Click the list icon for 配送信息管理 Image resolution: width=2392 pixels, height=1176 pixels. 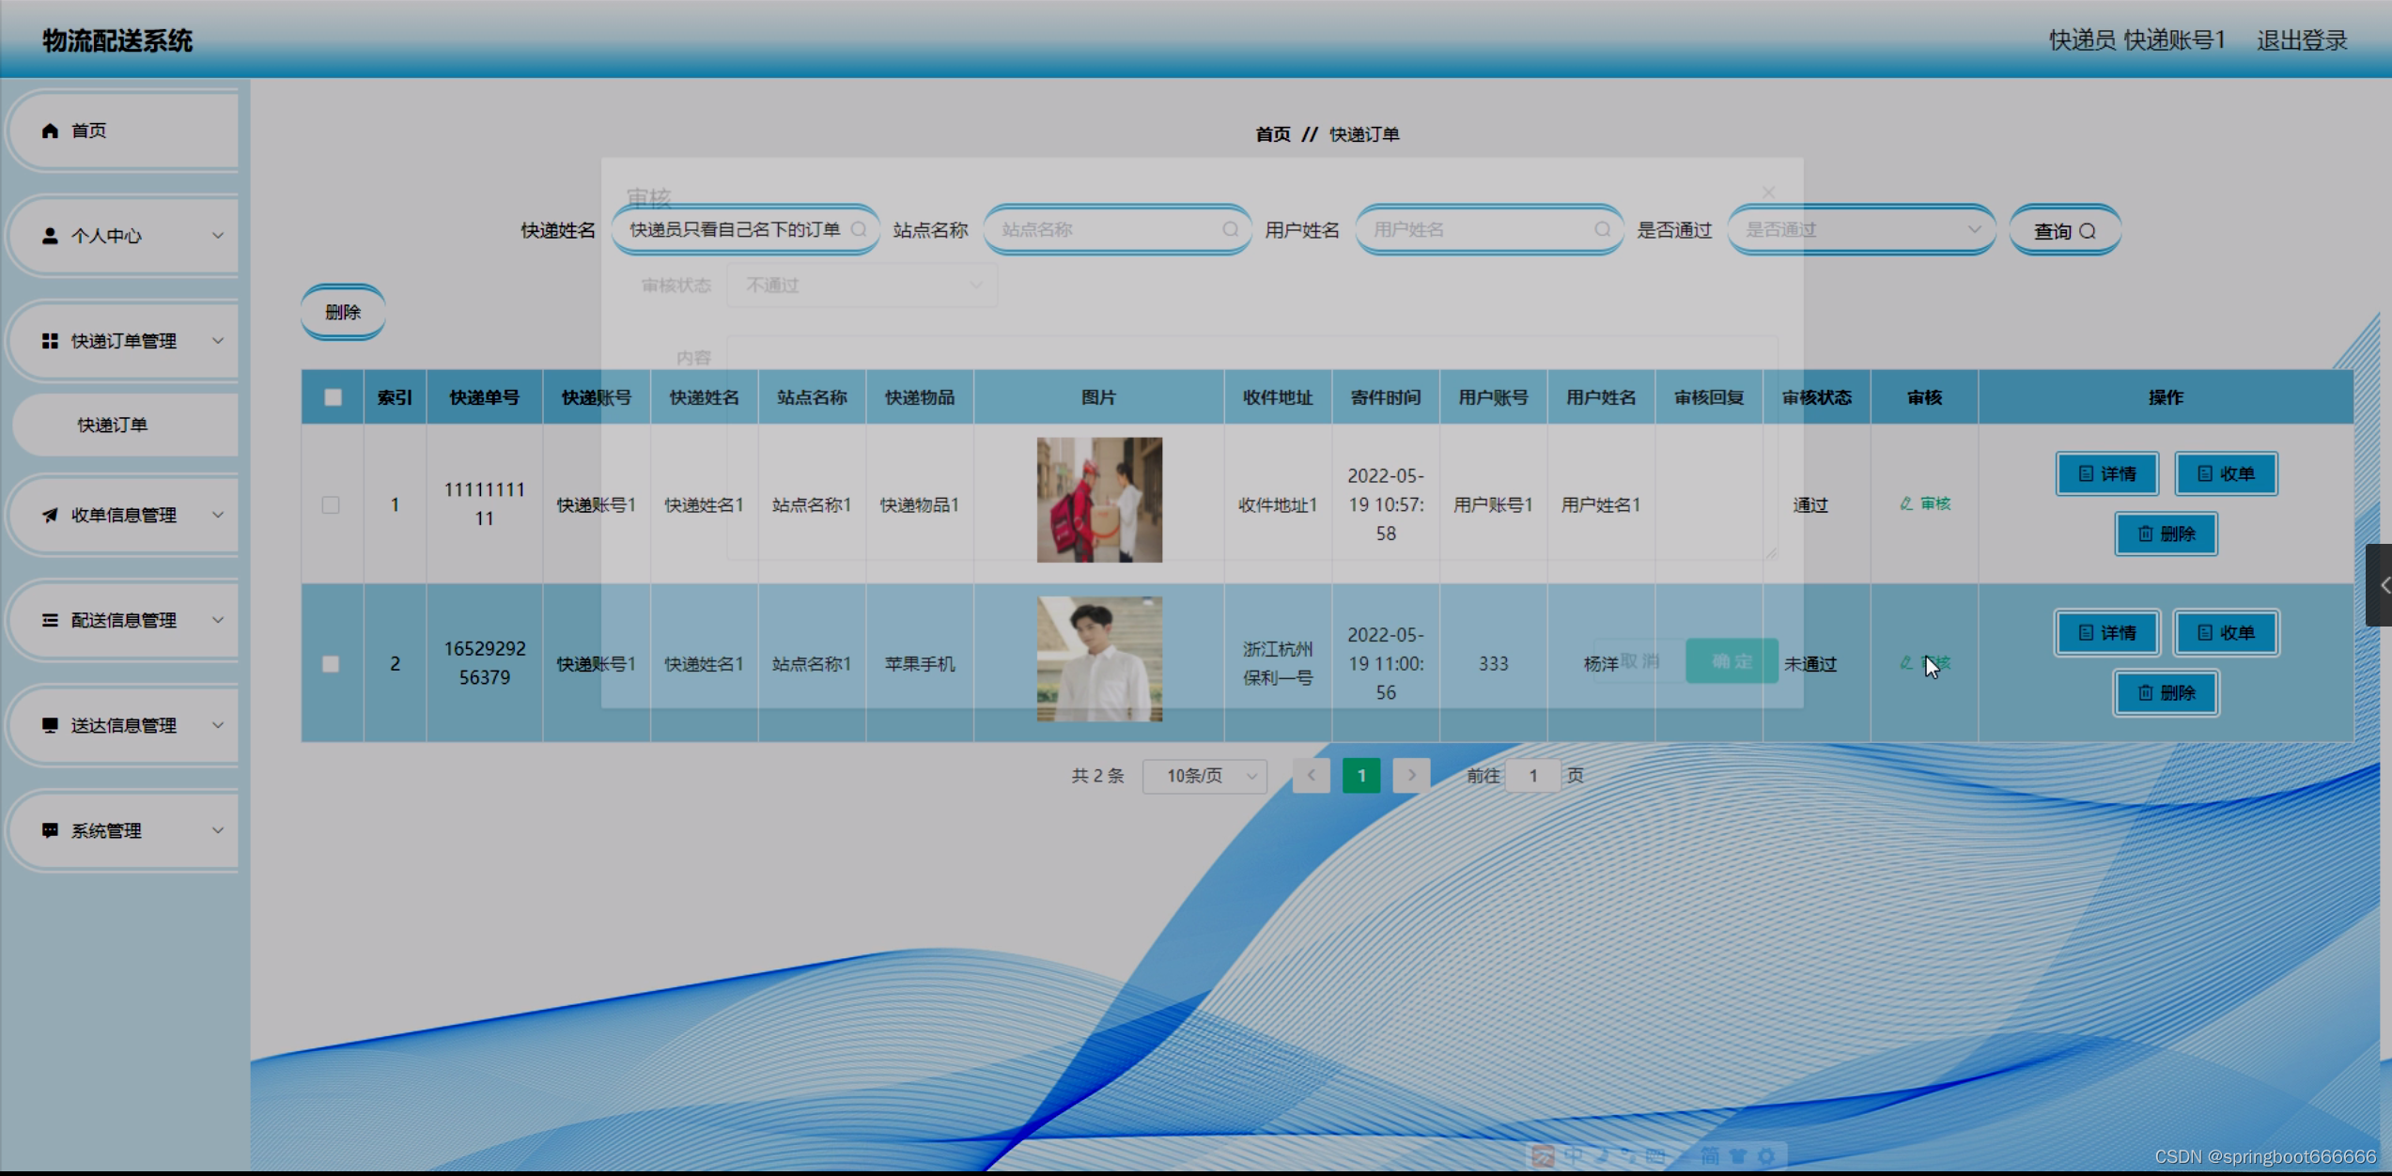point(51,620)
